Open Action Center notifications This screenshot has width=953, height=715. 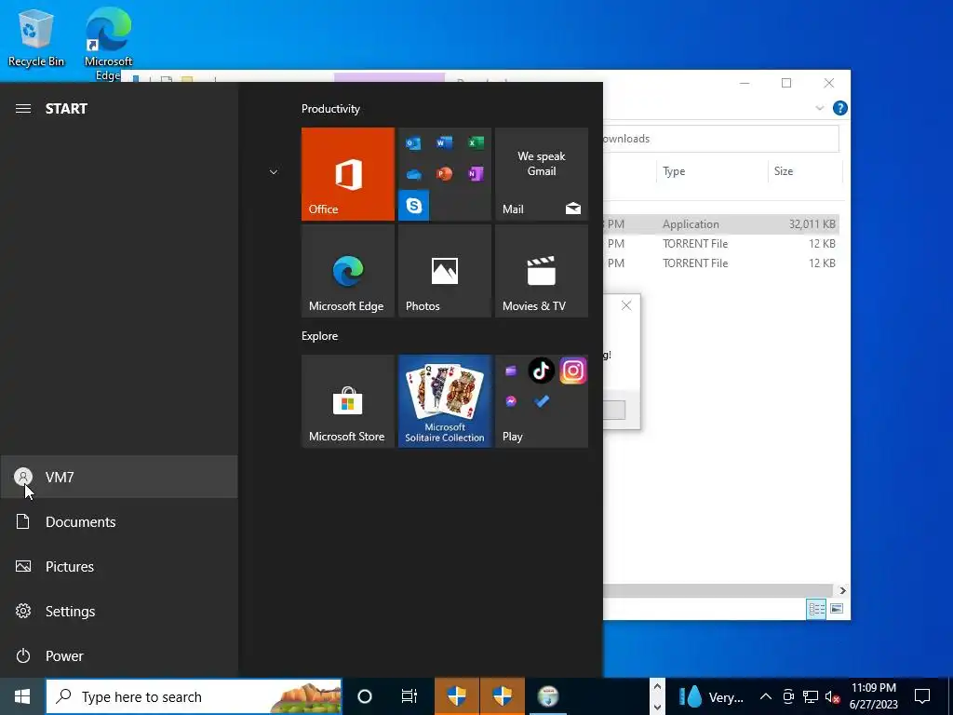(x=922, y=696)
